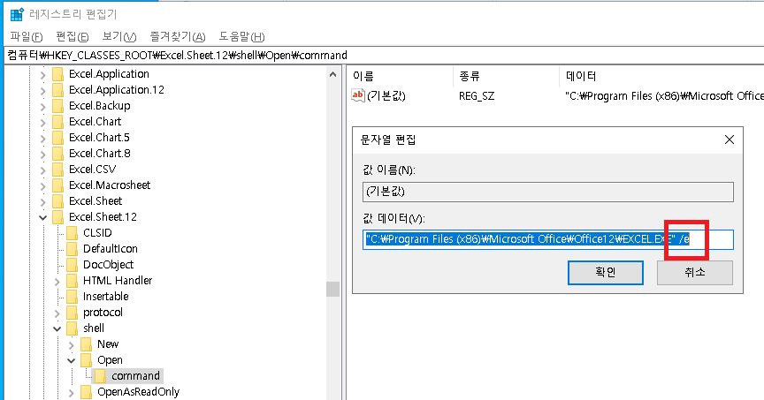This screenshot has height=400, width=764.
Task: Expand the Excel.Sheet key
Action: point(42,202)
